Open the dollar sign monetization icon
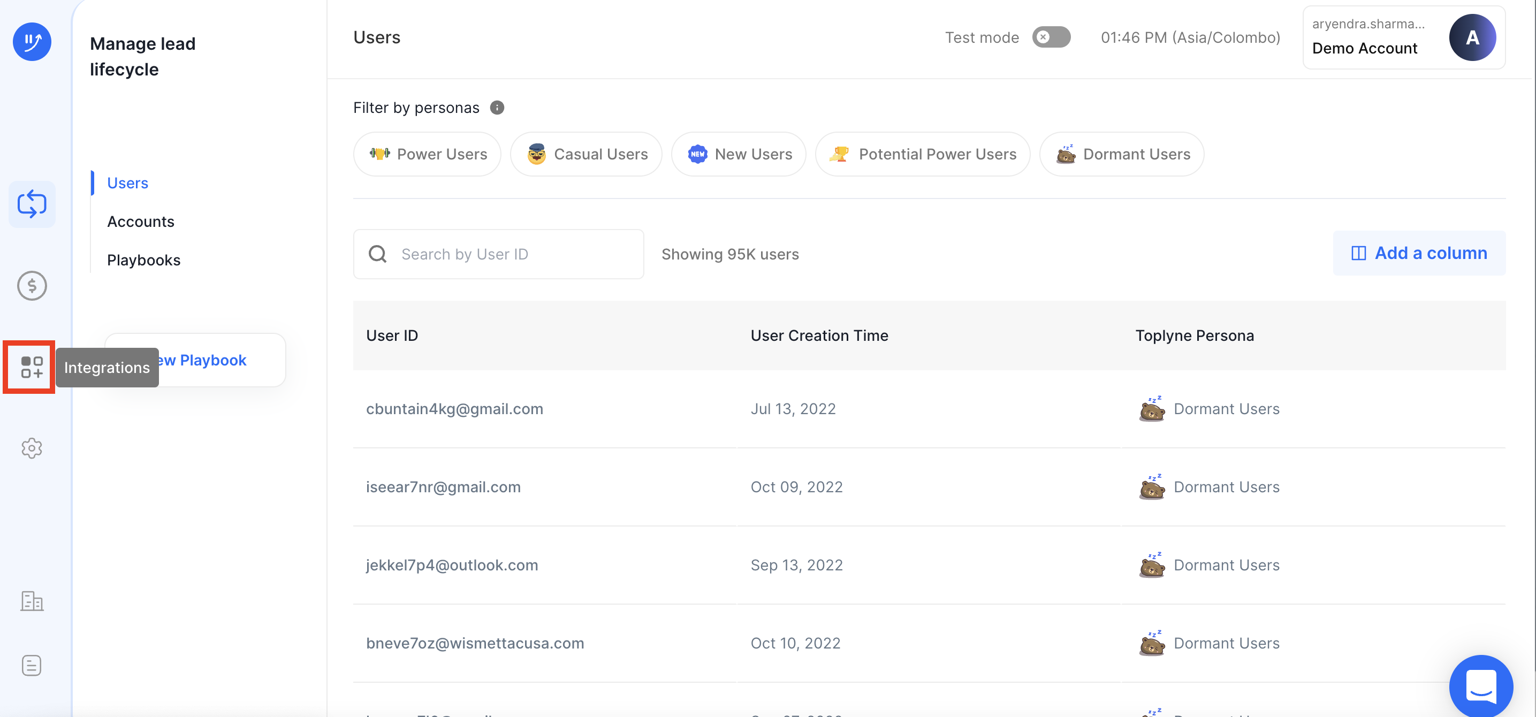The image size is (1536, 717). tap(32, 286)
